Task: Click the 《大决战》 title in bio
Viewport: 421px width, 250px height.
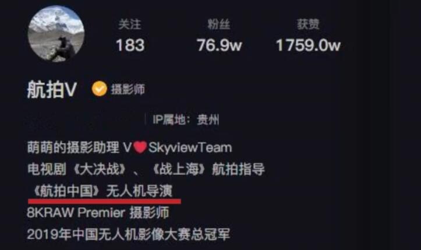Action: 100,170
